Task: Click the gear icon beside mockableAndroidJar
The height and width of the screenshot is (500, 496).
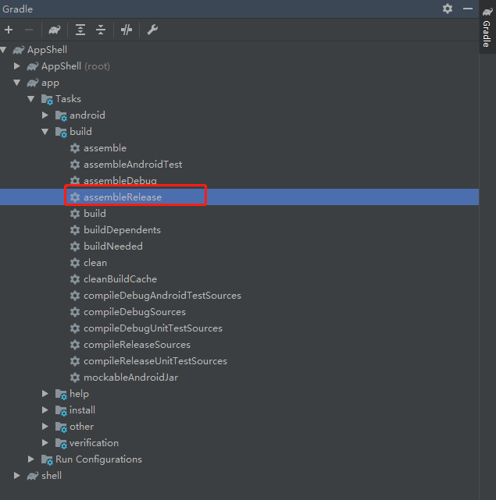Action: tap(75, 378)
